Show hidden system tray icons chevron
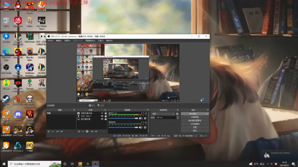 [x=268, y=164]
